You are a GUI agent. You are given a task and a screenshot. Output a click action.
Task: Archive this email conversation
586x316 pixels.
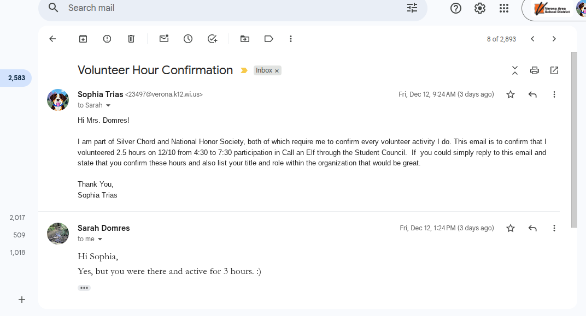coord(83,39)
